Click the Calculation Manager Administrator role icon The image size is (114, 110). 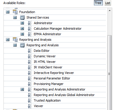(x=30, y=29)
